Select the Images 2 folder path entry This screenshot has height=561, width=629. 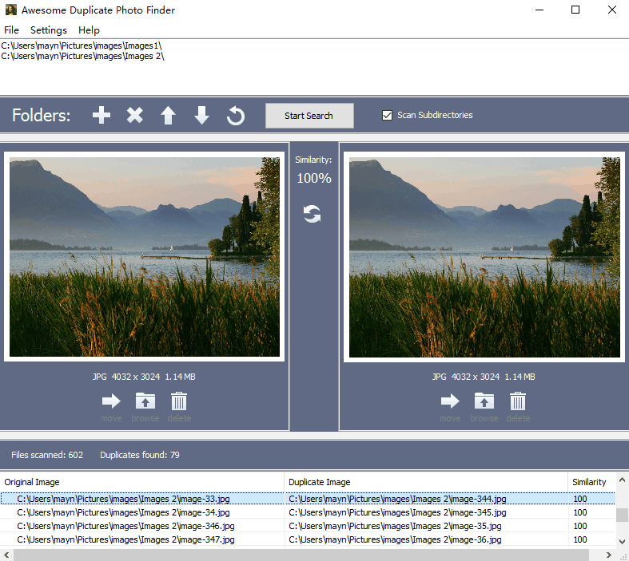click(82, 56)
